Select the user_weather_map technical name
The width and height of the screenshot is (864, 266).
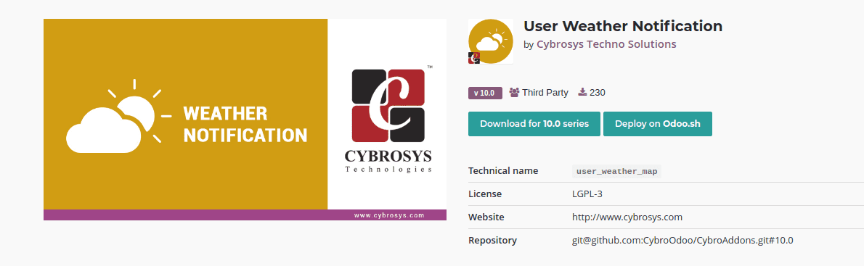(616, 172)
